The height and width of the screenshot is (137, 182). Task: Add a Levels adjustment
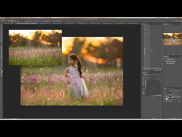point(169,59)
